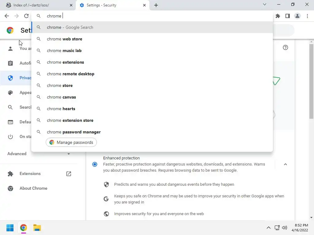Switch to Settings - Security tab
Image resolution: width=314 pixels, height=235 pixels.
(x=112, y=5)
